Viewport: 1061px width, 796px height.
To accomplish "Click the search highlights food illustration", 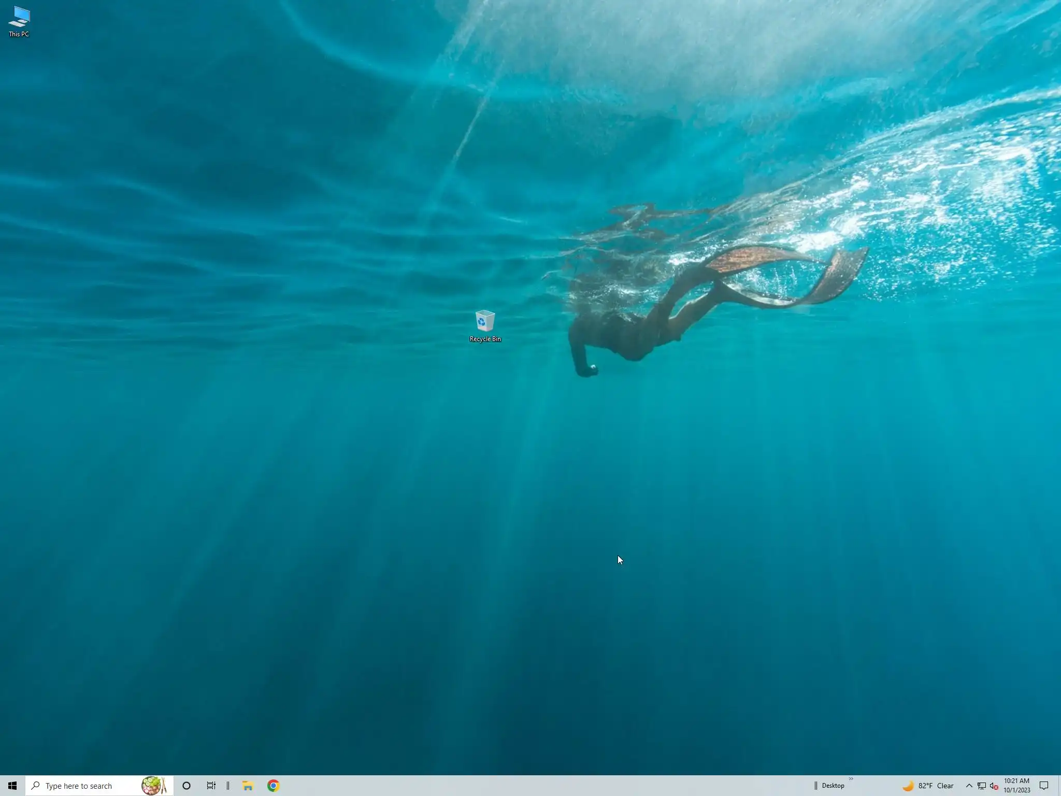I will (x=154, y=786).
